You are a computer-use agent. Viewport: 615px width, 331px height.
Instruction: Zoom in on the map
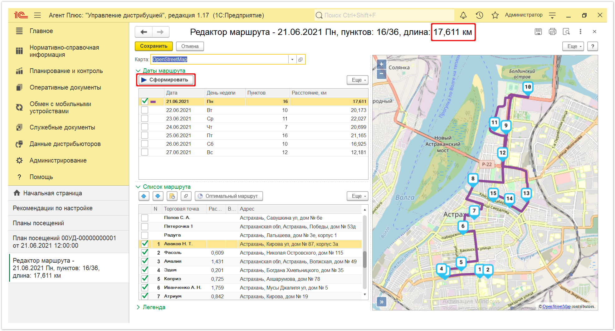click(381, 64)
